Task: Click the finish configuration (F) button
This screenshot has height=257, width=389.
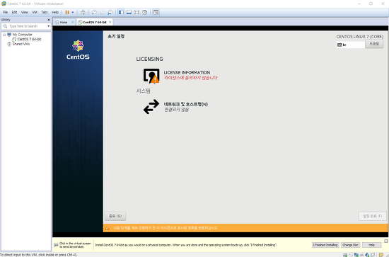Action: coord(372,216)
